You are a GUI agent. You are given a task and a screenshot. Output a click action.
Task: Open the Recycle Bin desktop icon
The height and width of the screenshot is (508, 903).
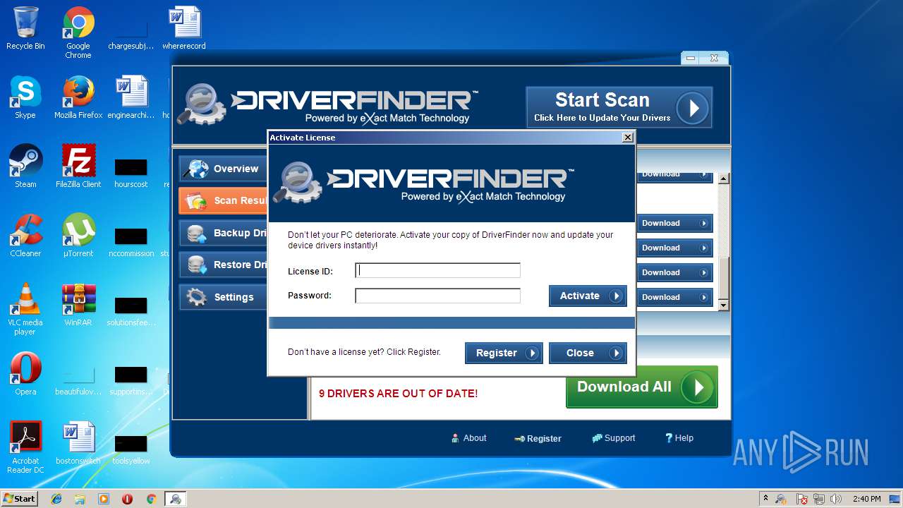click(25, 28)
